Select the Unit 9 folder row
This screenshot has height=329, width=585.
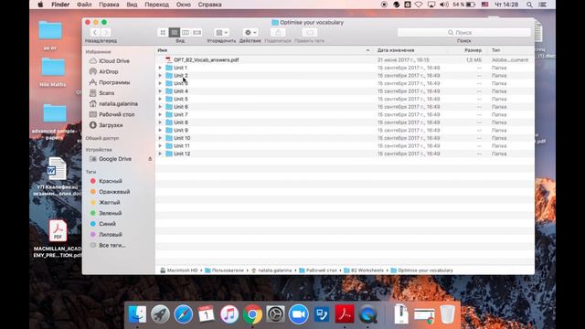(345, 130)
